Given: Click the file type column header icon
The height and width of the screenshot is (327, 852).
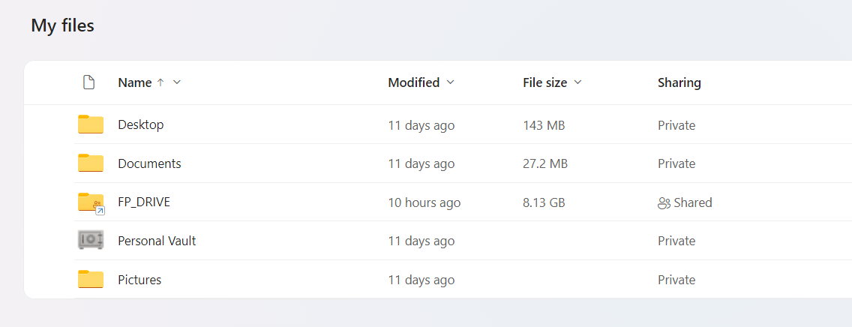Looking at the screenshot, I should [x=88, y=82].
